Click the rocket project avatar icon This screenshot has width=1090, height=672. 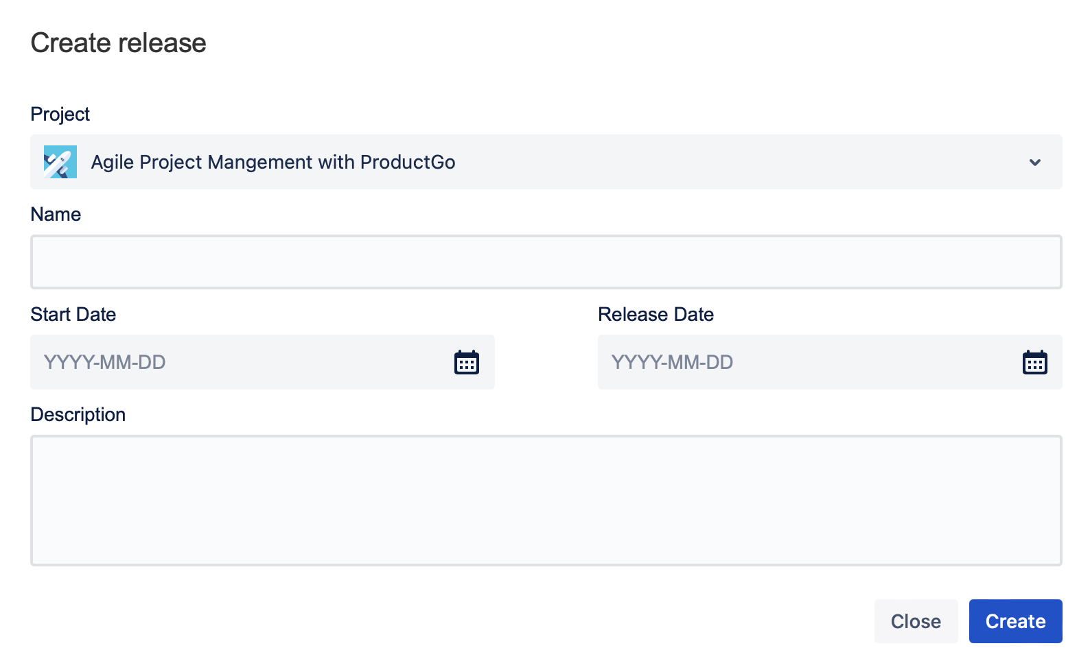[60, 162]
